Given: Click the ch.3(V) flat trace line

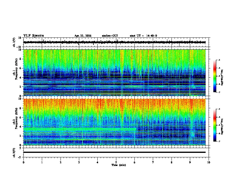Looking at the screenshot, I should tap(115, 152).
